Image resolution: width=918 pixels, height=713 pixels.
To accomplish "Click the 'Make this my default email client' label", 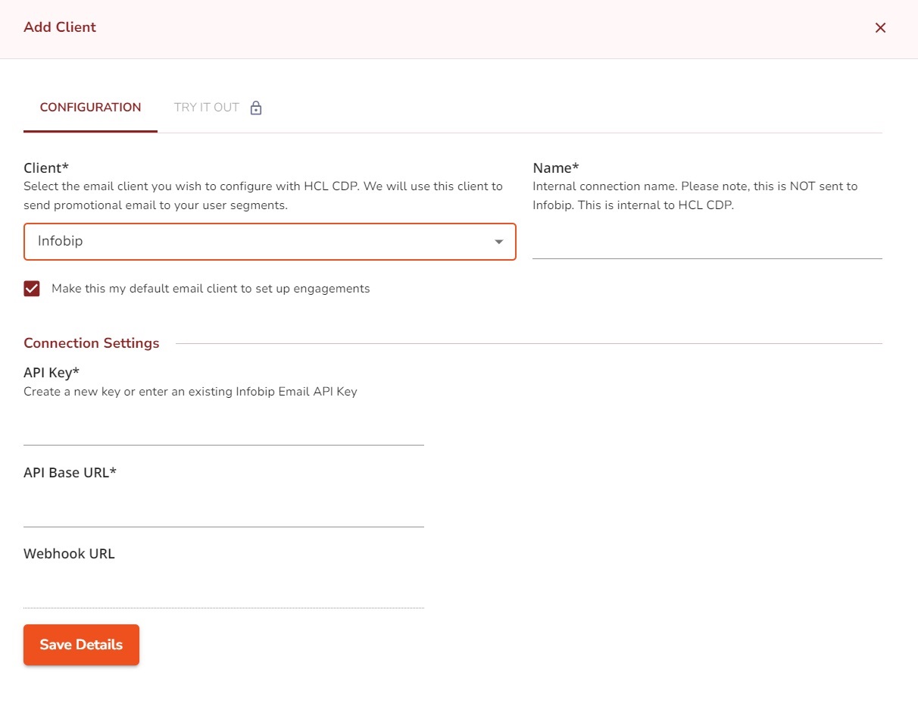I will [211, 289].
